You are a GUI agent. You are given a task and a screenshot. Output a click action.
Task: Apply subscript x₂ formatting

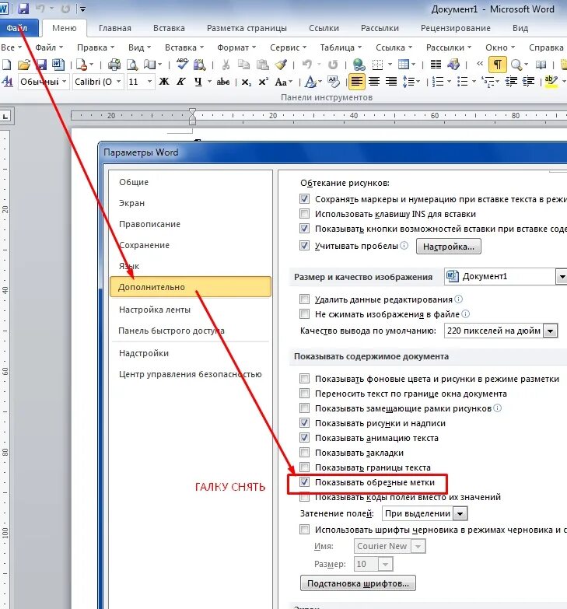pos(247,82)
